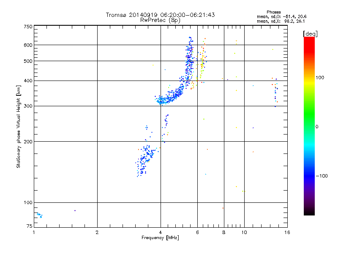Click y-axis tick label '600'

(x=28, y=45)
